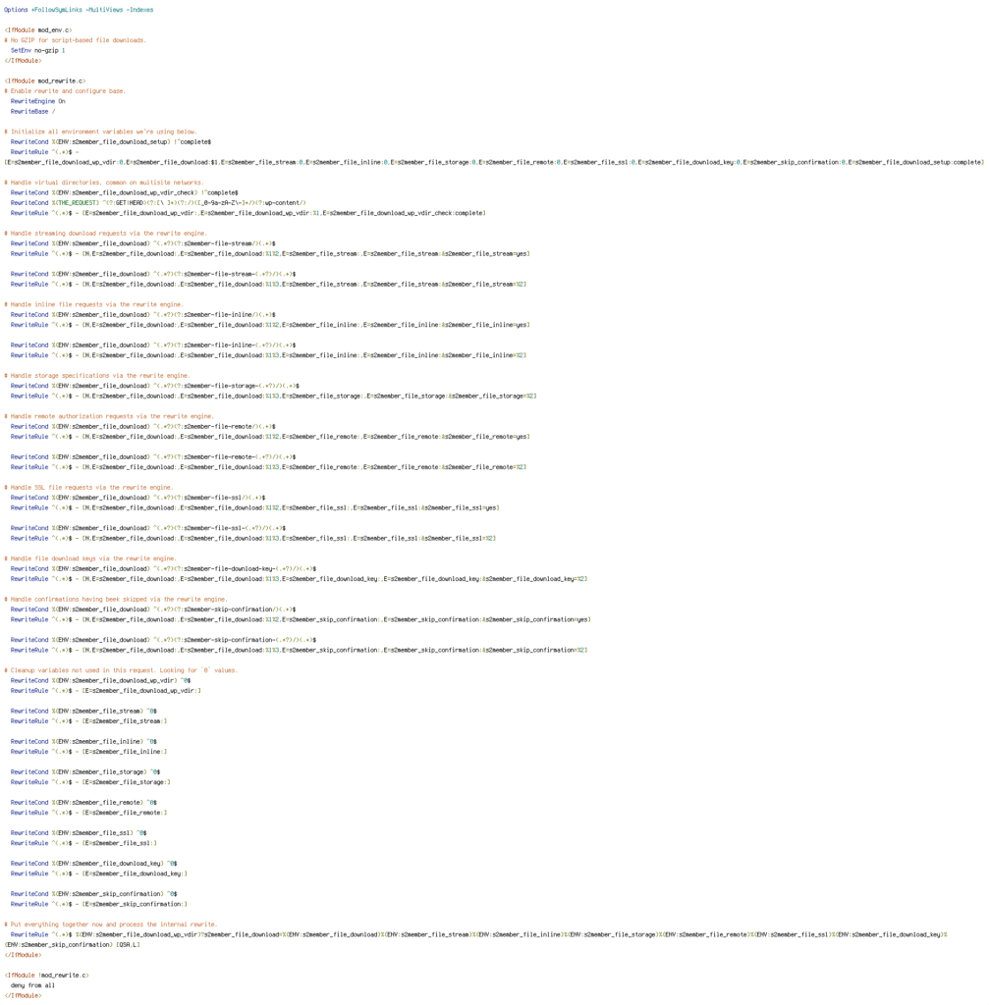Click comment Handle file download keys
Image resolution: width=989 pixels, height=1005 pixels.
(90, 558)
